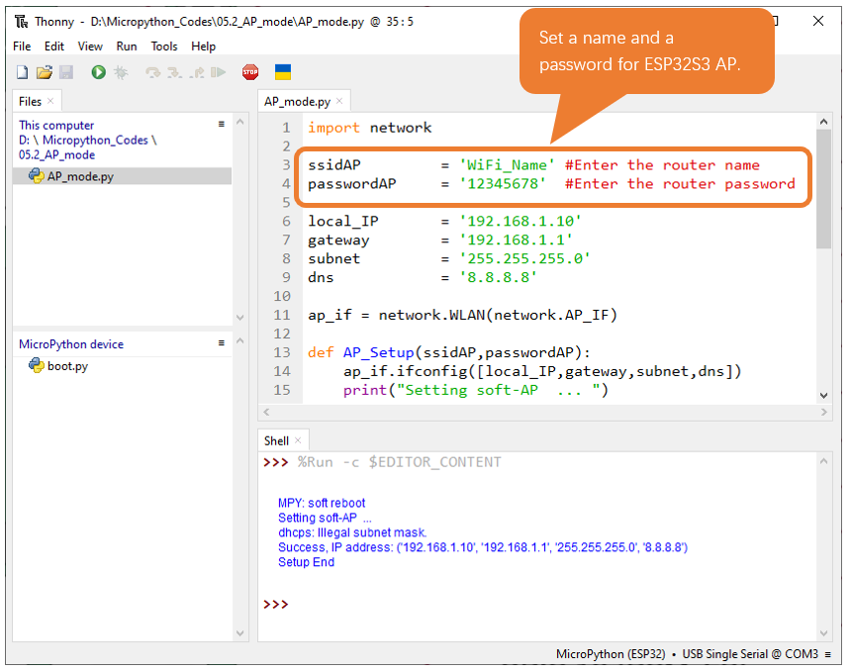Image resolution: width=851 pixels, height=672 pixels.
Task: Open This computer panel menu icon
Action: pos(222,124)
